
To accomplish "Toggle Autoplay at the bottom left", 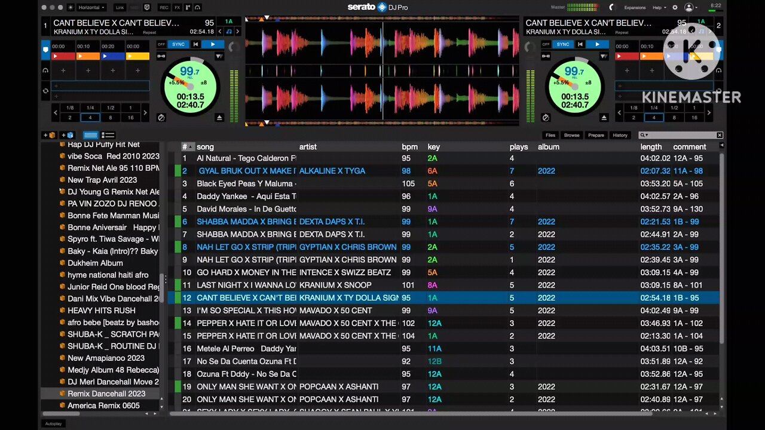I will click(53, 423).
